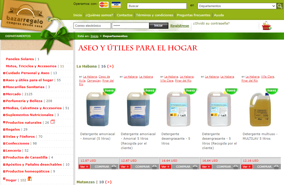Click basket icon for Amonial (5 litros) 12.87 USD

114,167
